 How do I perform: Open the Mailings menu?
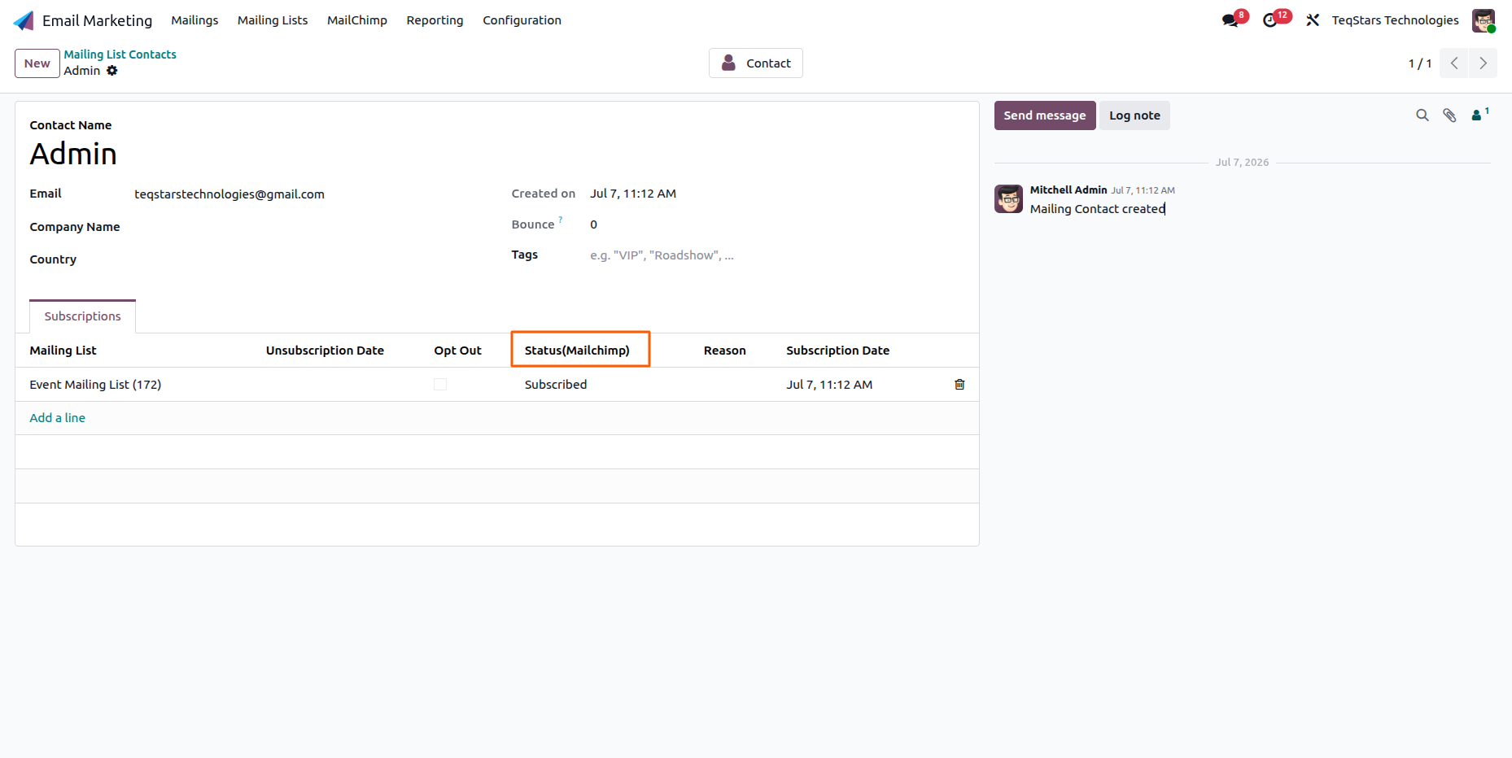194,20
